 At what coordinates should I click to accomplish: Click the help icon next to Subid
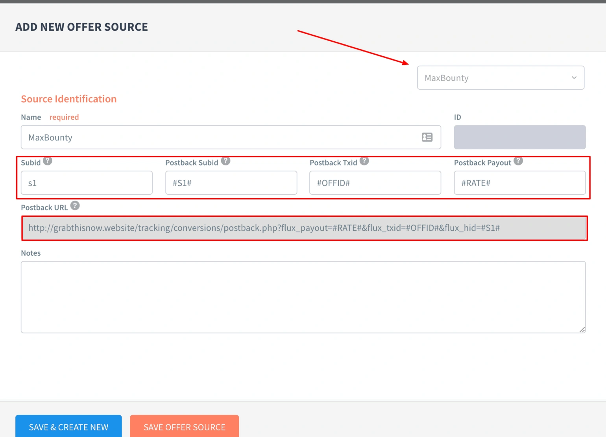point(48,161)
